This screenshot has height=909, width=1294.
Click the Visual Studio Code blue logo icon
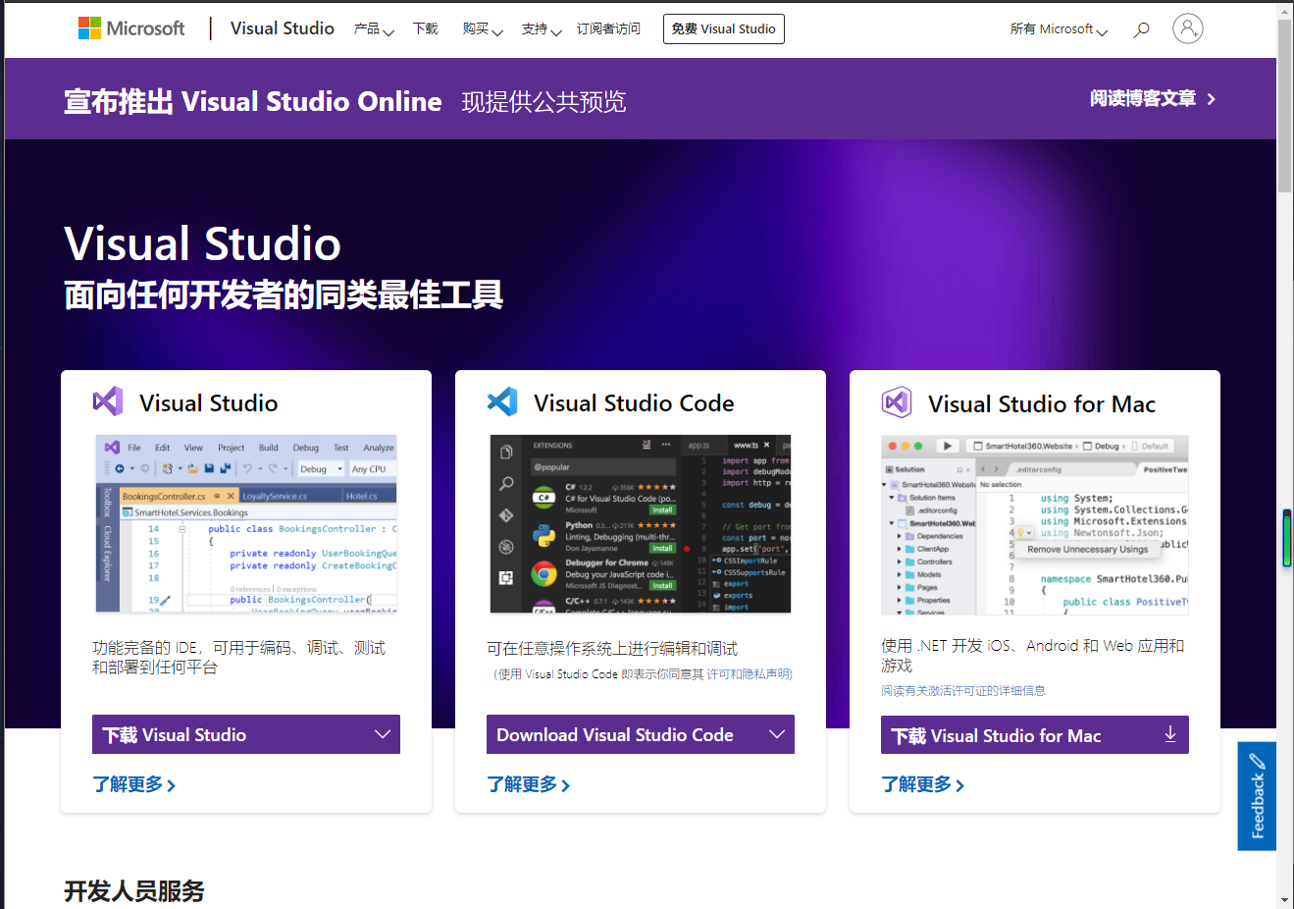(x=502, y=401)
